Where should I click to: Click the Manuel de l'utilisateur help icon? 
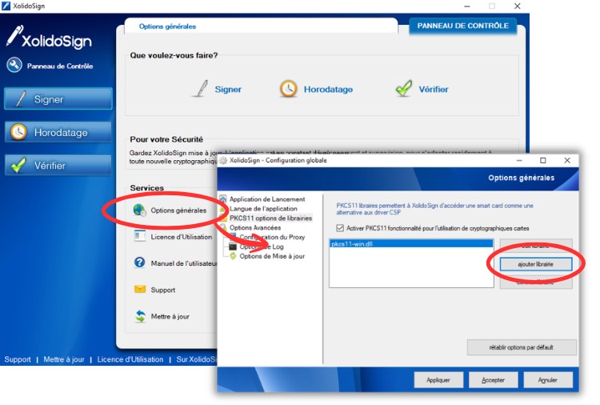(x=140, y=263)
